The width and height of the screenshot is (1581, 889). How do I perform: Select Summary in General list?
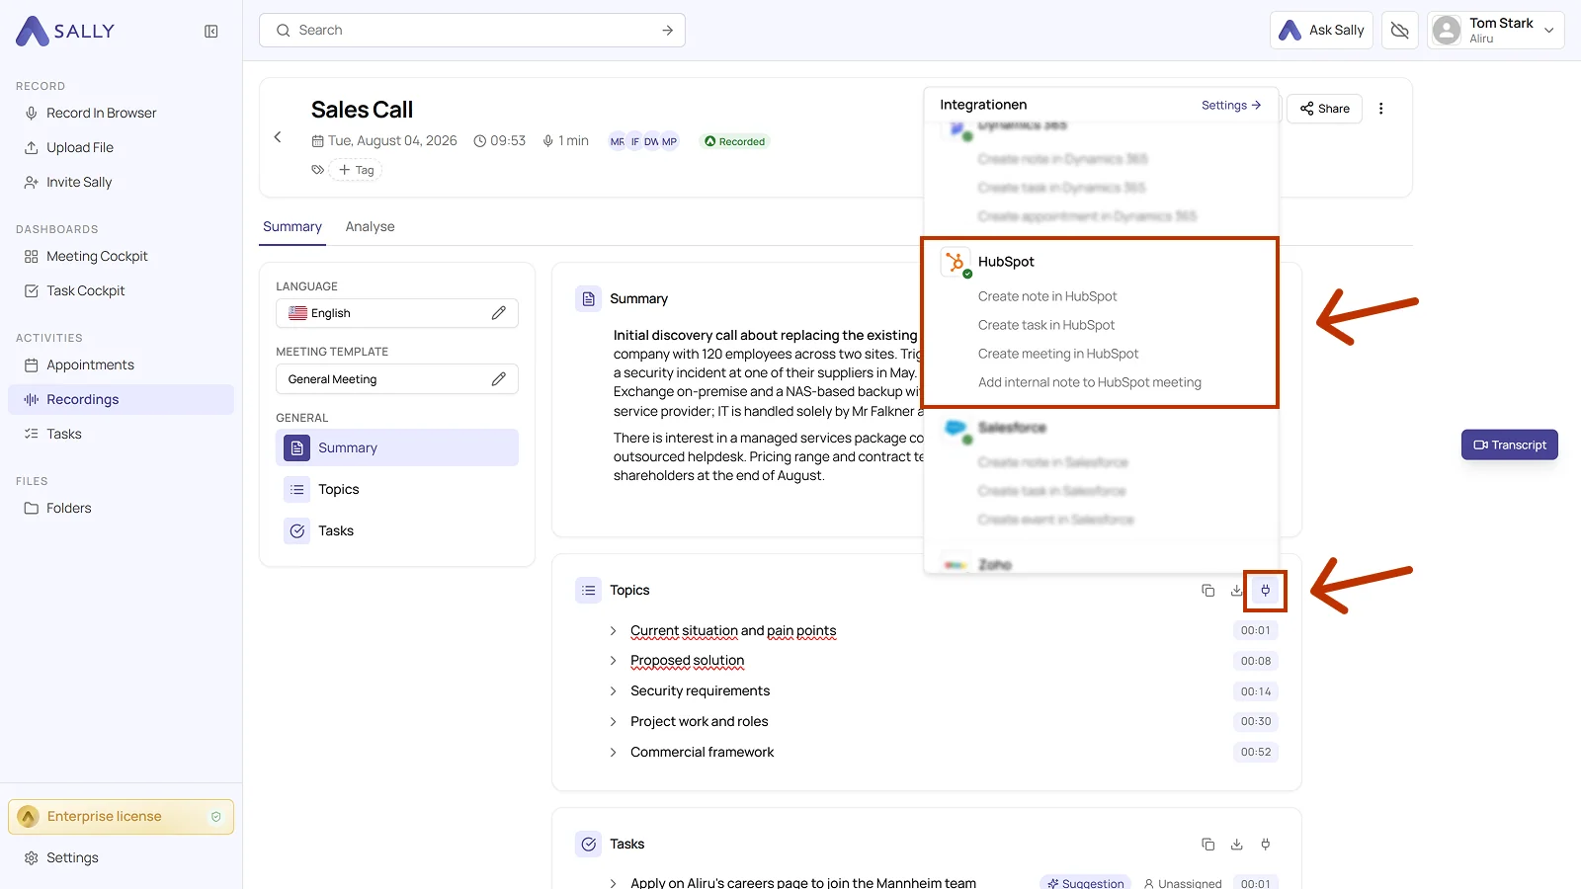pos(397,447)
